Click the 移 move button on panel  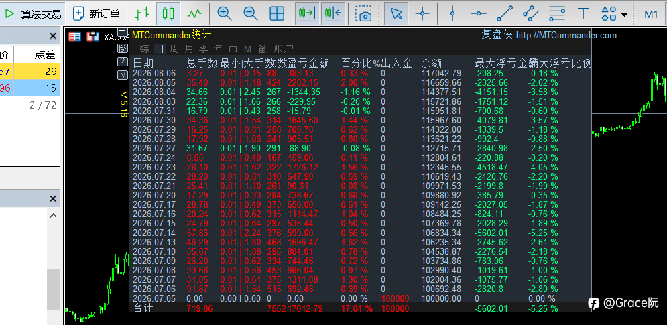[x=123, y=48]
